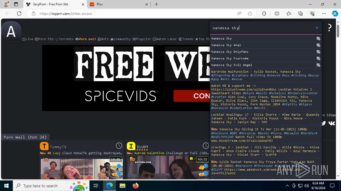View site information lock icon

point(33,14)
